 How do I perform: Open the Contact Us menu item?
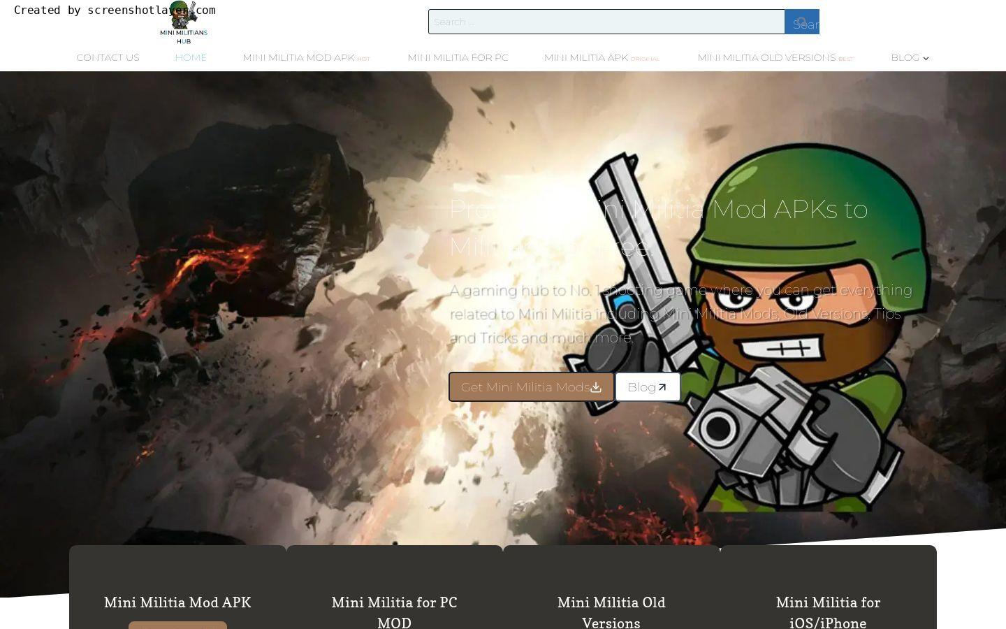point(108,57)
